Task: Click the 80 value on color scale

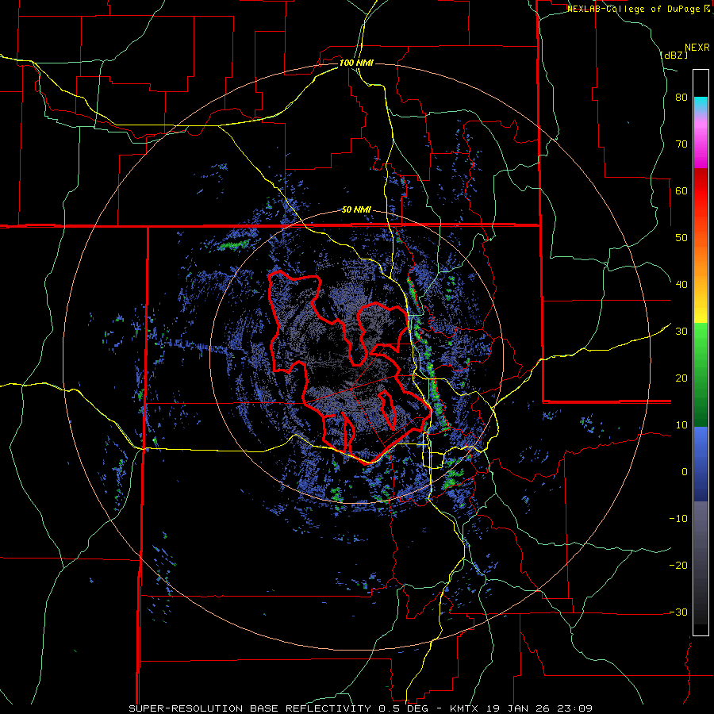Action: (x=681, y=98)
